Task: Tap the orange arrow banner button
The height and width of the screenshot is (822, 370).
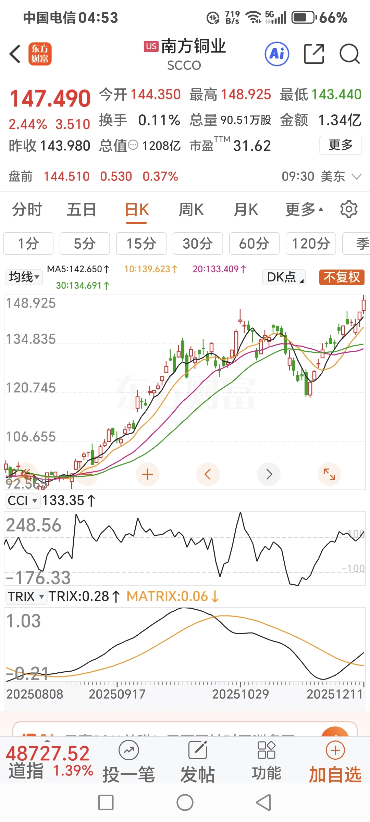Action: point(335,731)
